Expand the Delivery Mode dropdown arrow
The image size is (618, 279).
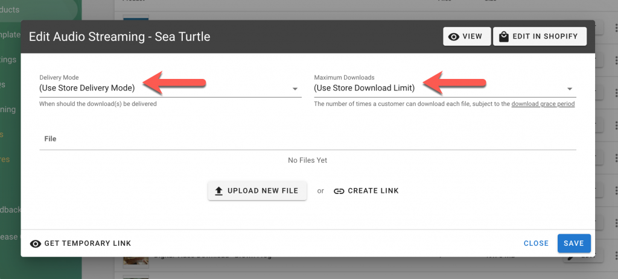pos(295,89)
